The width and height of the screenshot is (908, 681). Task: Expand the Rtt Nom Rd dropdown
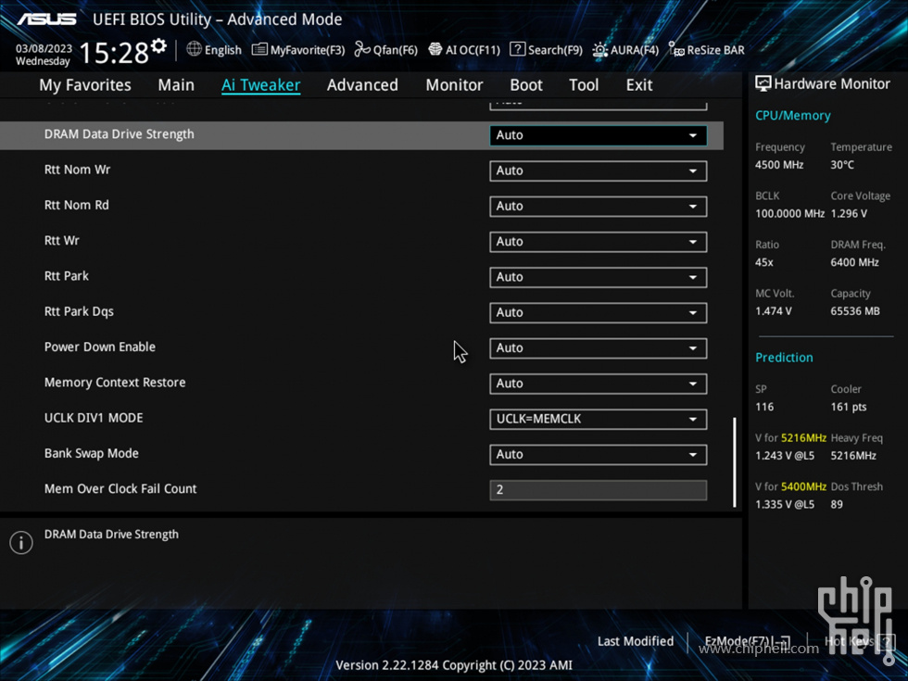point(599,206)
